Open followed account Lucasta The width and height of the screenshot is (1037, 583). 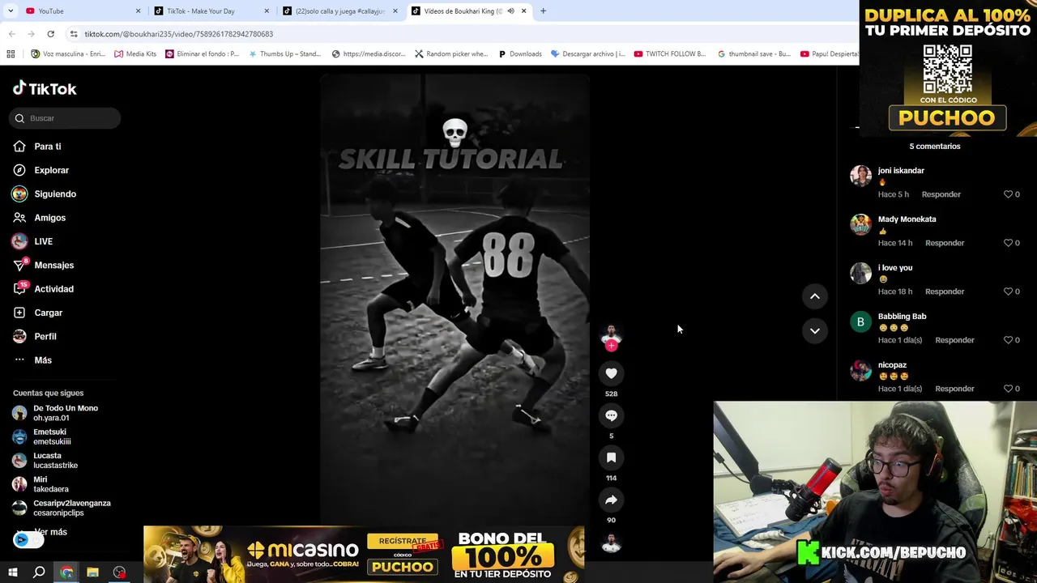[45, 461]
